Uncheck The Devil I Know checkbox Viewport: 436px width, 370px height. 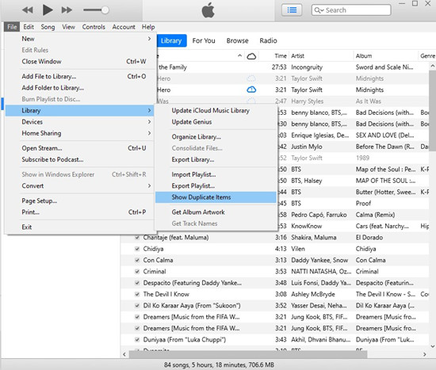coord(137,294)
